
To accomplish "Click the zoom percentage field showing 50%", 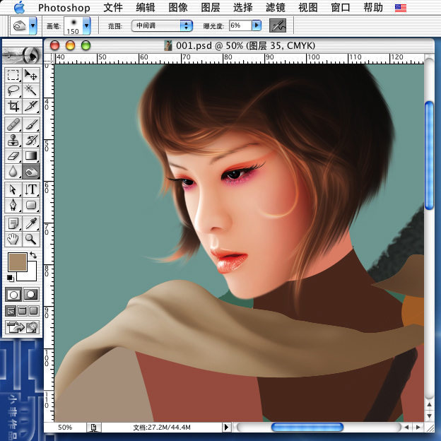I will [x=65, y=428].
